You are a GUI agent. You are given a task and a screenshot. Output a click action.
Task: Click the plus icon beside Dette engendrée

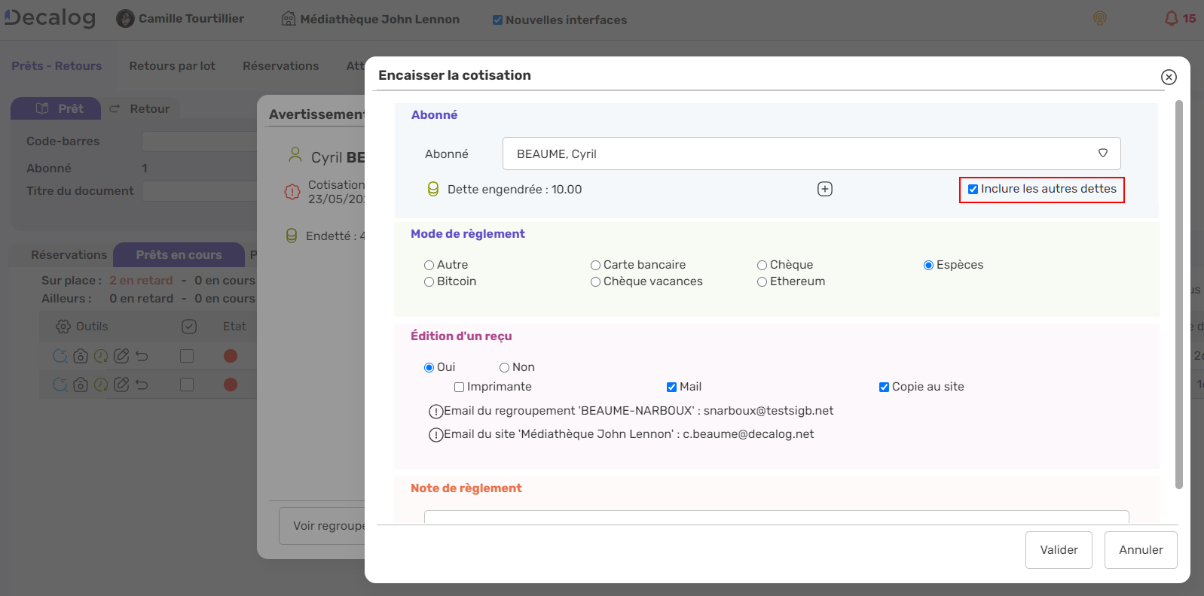[825, 189]
